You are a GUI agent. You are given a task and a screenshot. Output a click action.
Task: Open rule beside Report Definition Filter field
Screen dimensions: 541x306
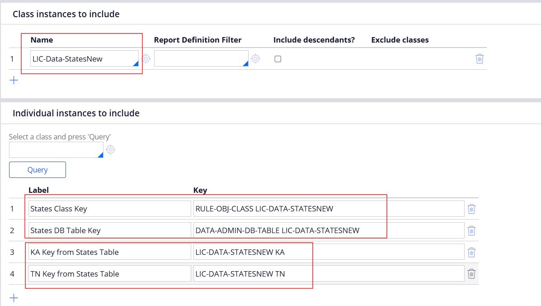click(x=255, y=58)
